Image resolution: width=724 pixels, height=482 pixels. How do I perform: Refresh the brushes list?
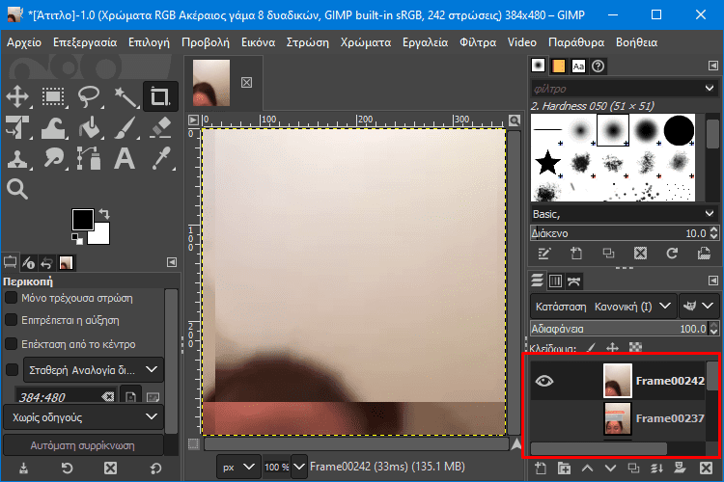click(x=672, y=254)
